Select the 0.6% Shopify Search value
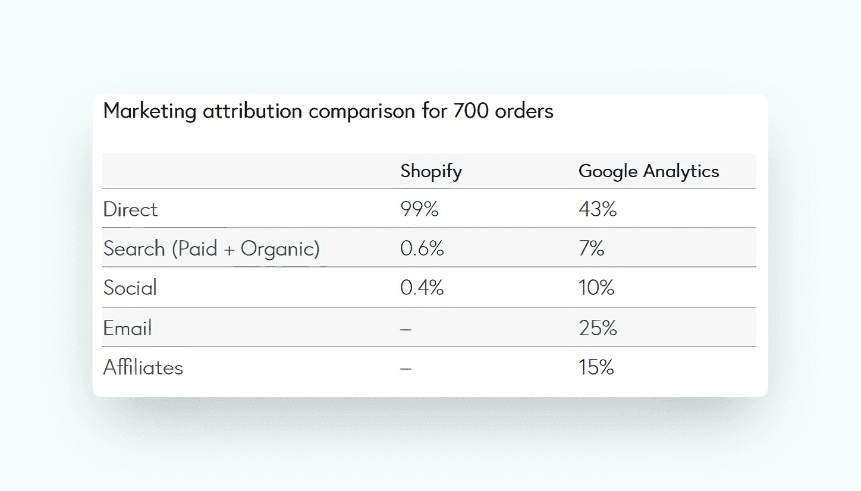This screenshot has height=491, width=861. (x=422, y=248)
